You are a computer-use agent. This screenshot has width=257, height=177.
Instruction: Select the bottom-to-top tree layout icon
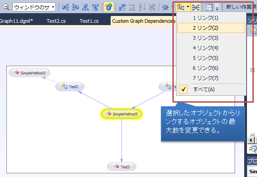96,7
